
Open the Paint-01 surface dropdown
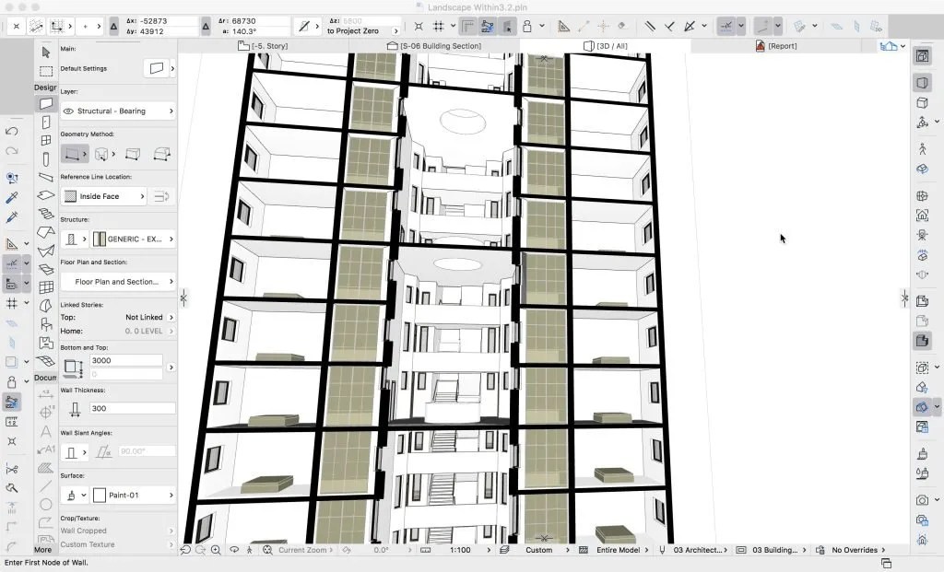tap(134, 495)
